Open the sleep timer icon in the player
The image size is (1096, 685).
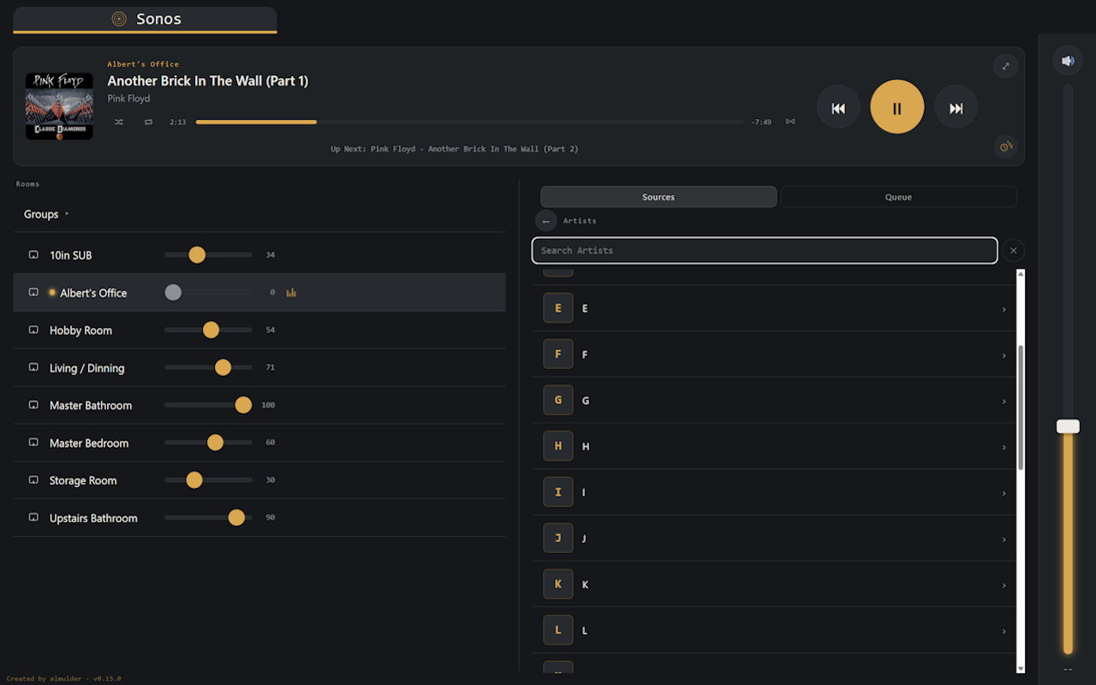coord(1005,146)
